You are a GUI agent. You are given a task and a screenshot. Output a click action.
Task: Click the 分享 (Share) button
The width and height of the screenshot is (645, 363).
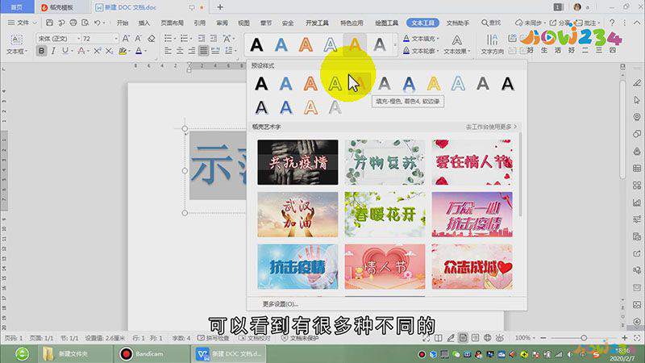pos(560,23)
